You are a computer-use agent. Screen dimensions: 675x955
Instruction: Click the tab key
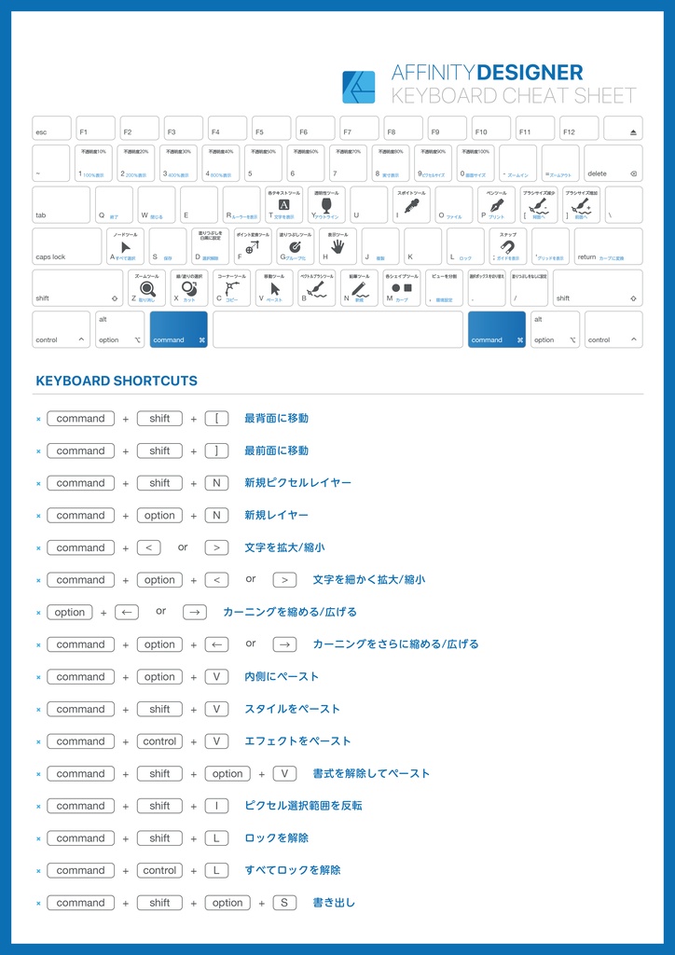pyautogui.click(x=61, y=204)
